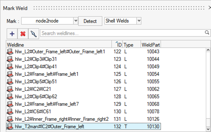Select weldline hlw_L2#Clip6#Clip62

(x=84, y=97)
